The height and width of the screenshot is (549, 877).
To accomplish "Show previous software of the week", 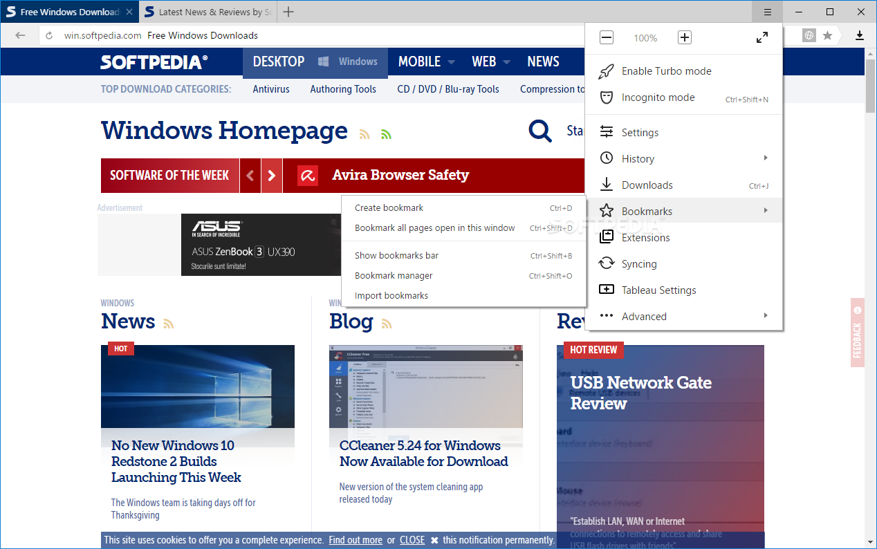I will 250,176.
